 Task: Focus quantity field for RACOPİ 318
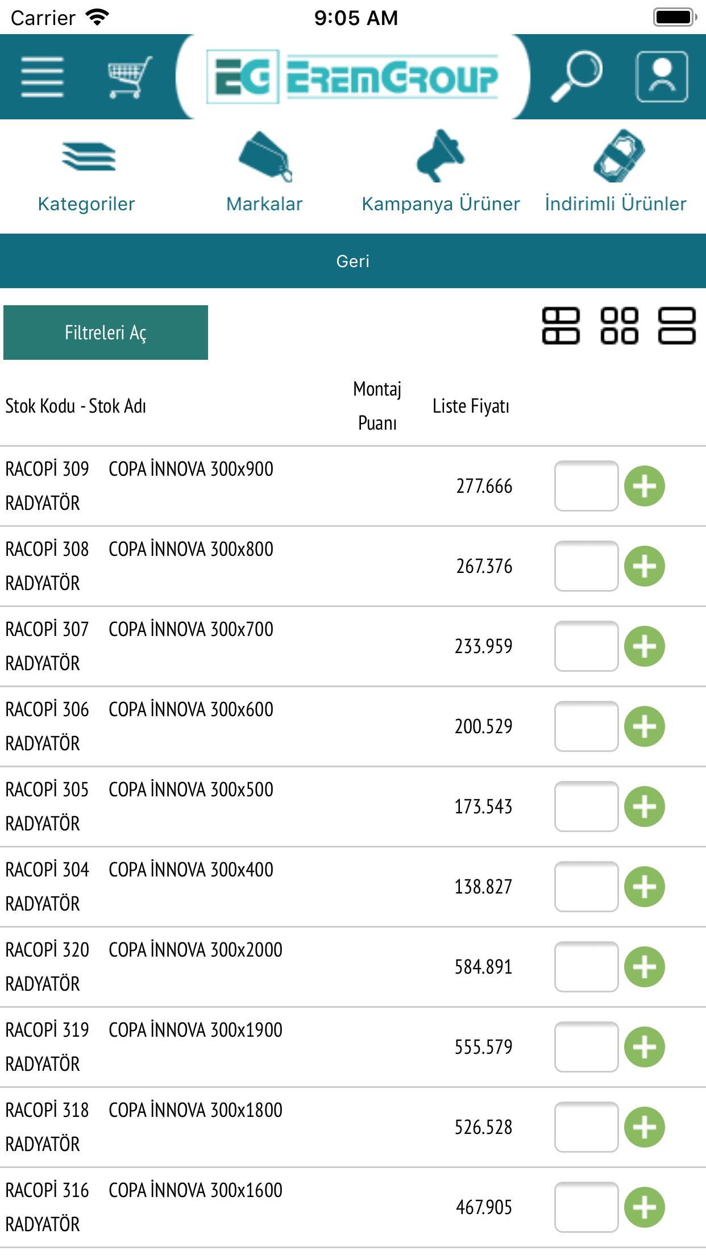coord(586,1127)
